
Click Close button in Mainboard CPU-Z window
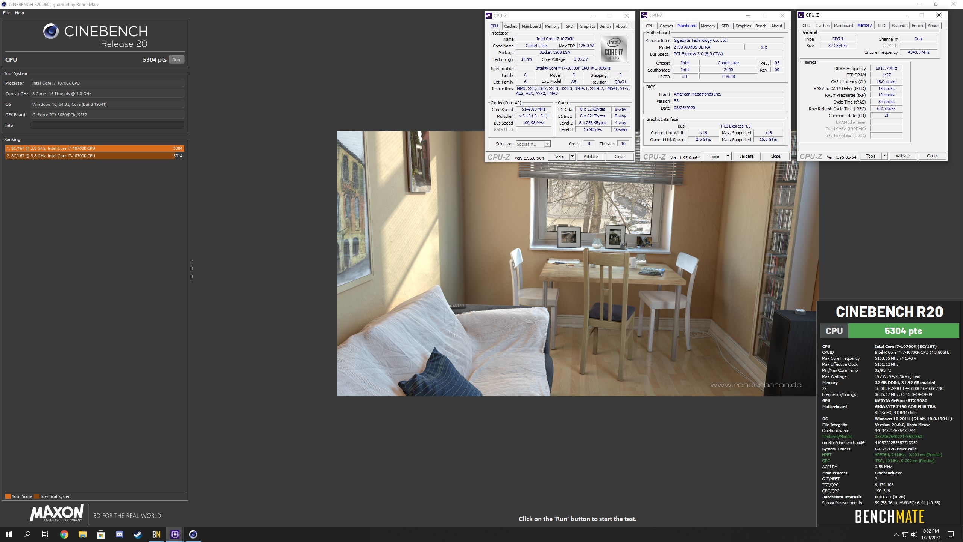tap(775, 156)
